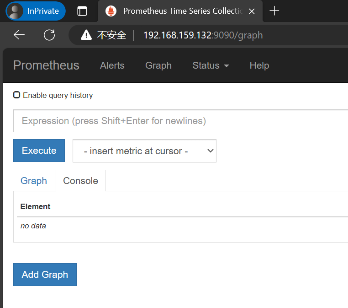Viewport: 348px width, 308px height.
Task: Click the InPrivate profile avatar icon
Action: [x=16, y=11]
